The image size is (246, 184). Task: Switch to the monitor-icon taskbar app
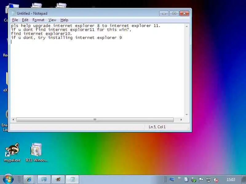coord(44,179)
